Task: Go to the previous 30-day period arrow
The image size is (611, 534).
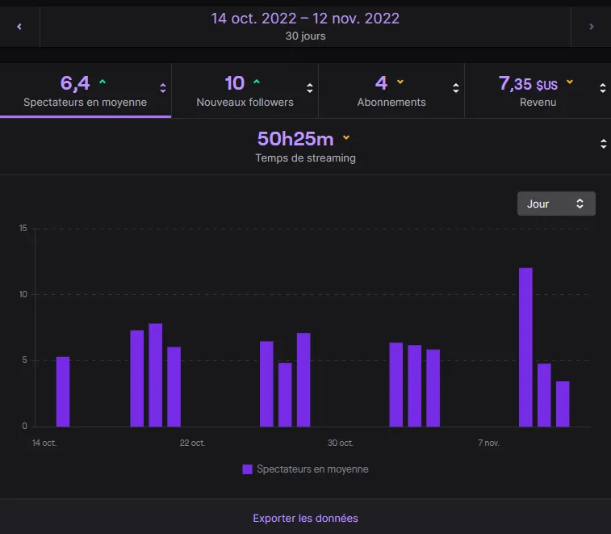Action: pos(19,27)
